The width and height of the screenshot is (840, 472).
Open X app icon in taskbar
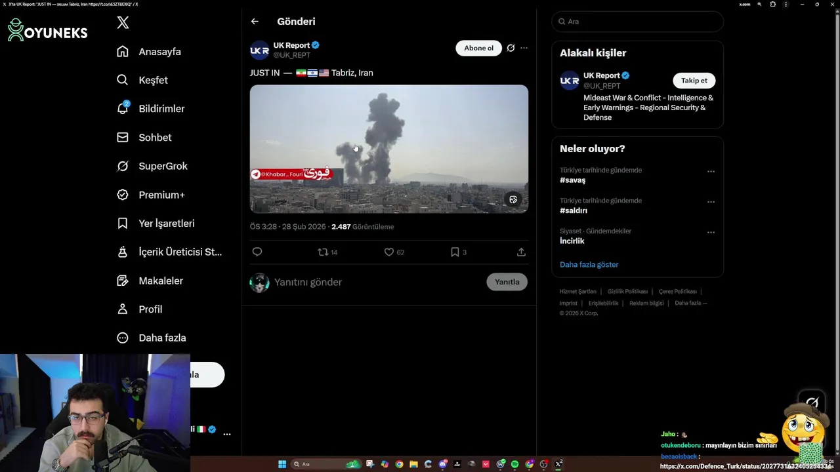[558, 464]
